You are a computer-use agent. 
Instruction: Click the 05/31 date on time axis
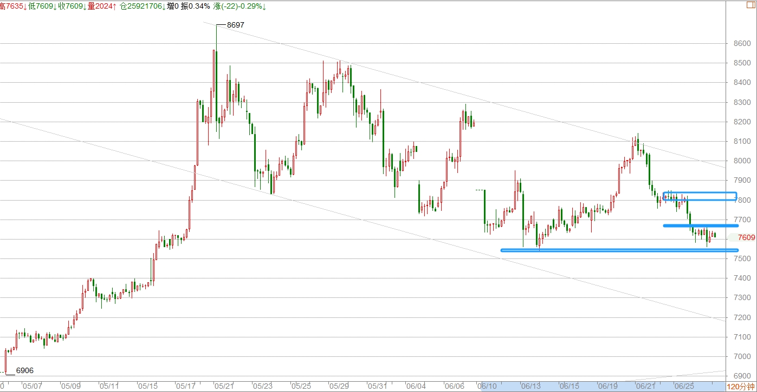pyautogui.click(x=377, y=387)
